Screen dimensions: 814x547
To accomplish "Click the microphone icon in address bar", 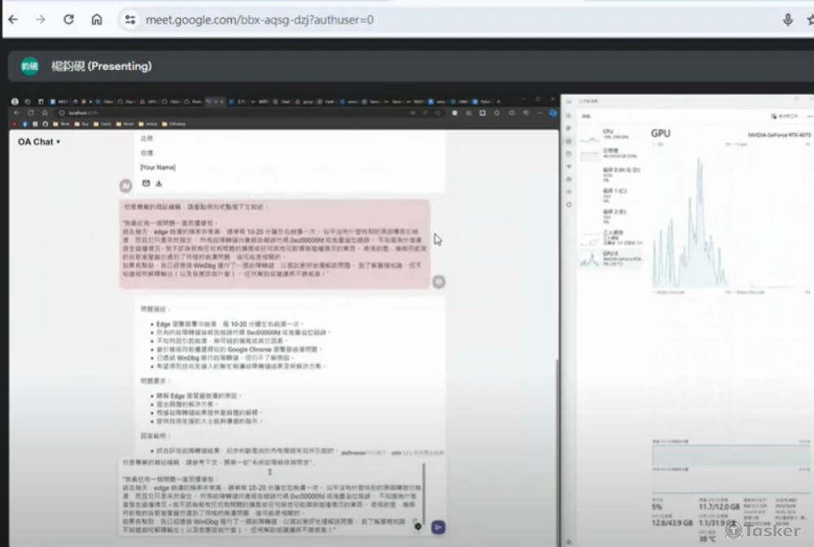I will tap(787, 20).
